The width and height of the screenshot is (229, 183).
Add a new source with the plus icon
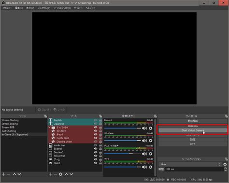point(51,174)
